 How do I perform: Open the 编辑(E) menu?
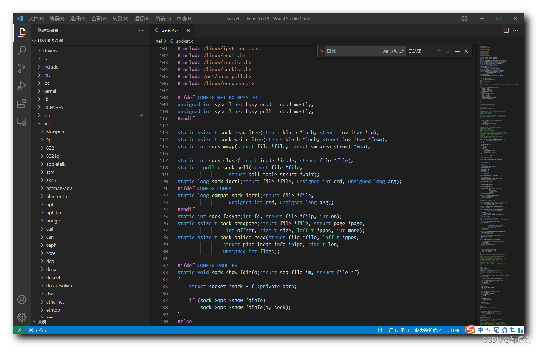57,18
